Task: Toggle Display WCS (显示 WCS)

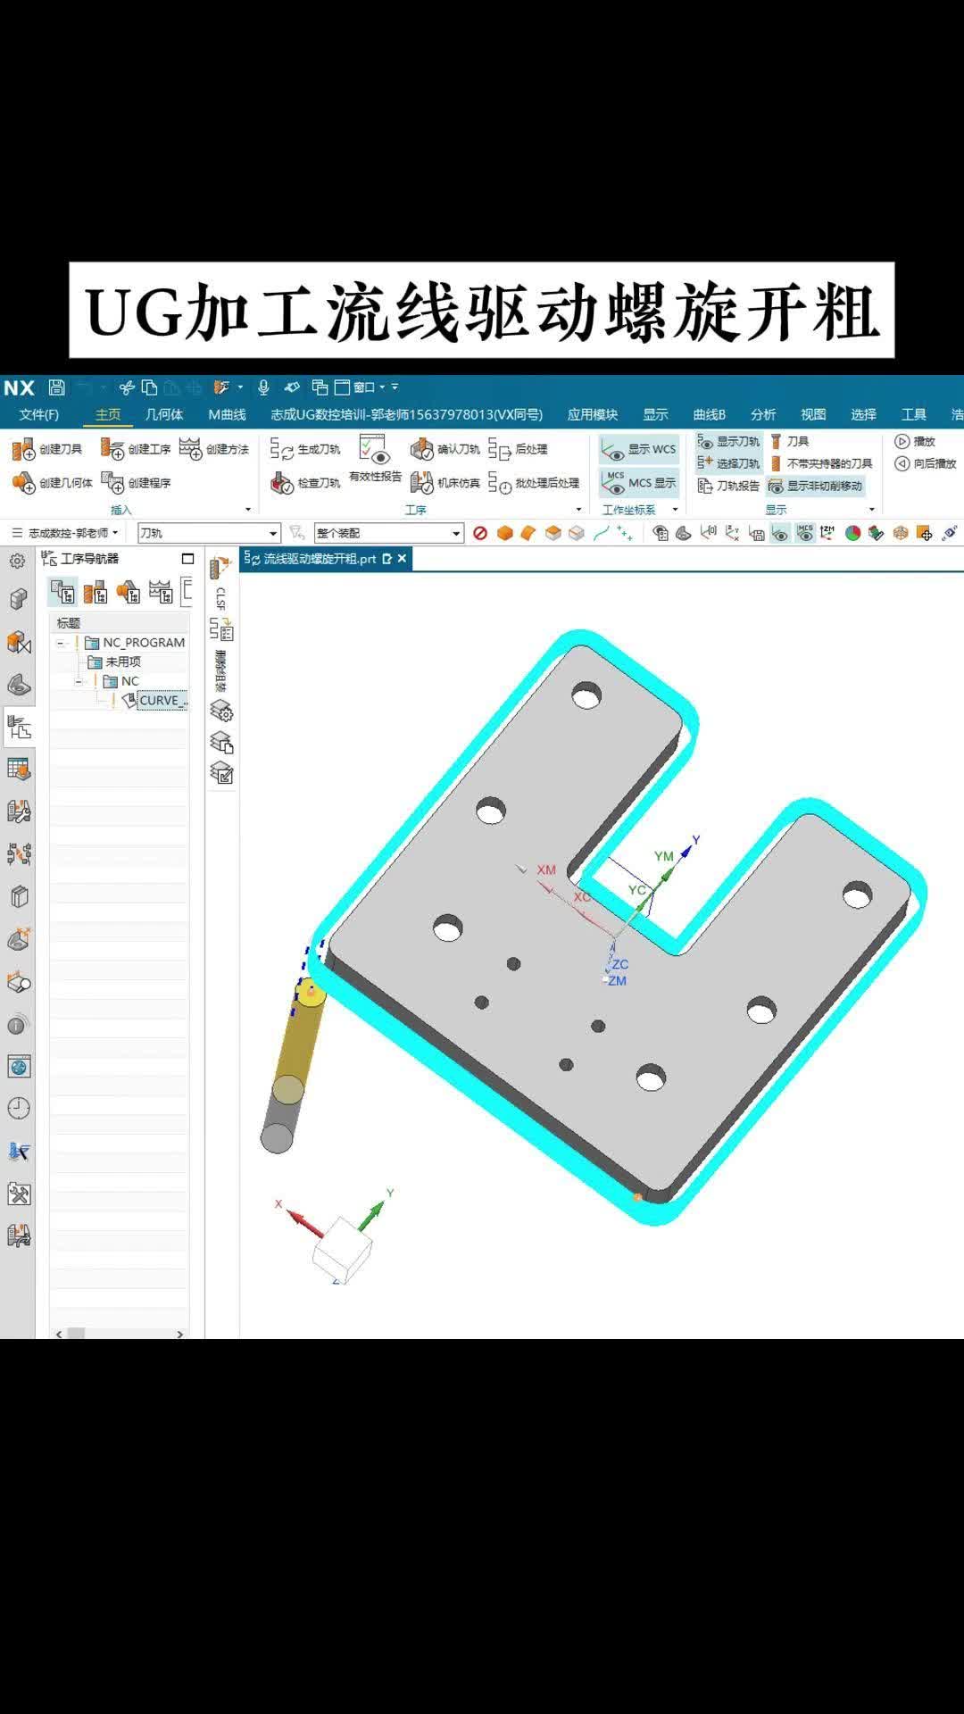Action: (639, 449)
